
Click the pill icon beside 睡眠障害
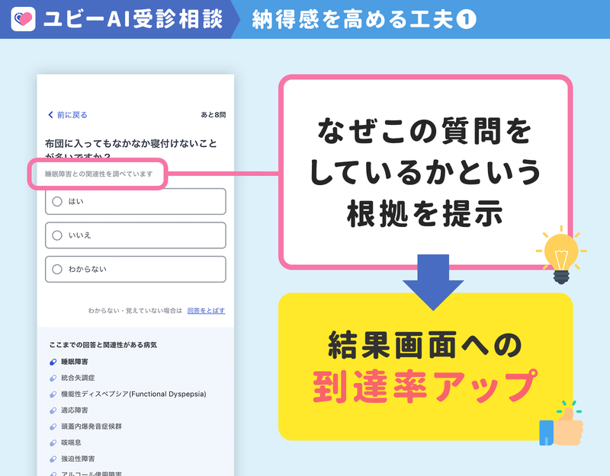point(53,362)
